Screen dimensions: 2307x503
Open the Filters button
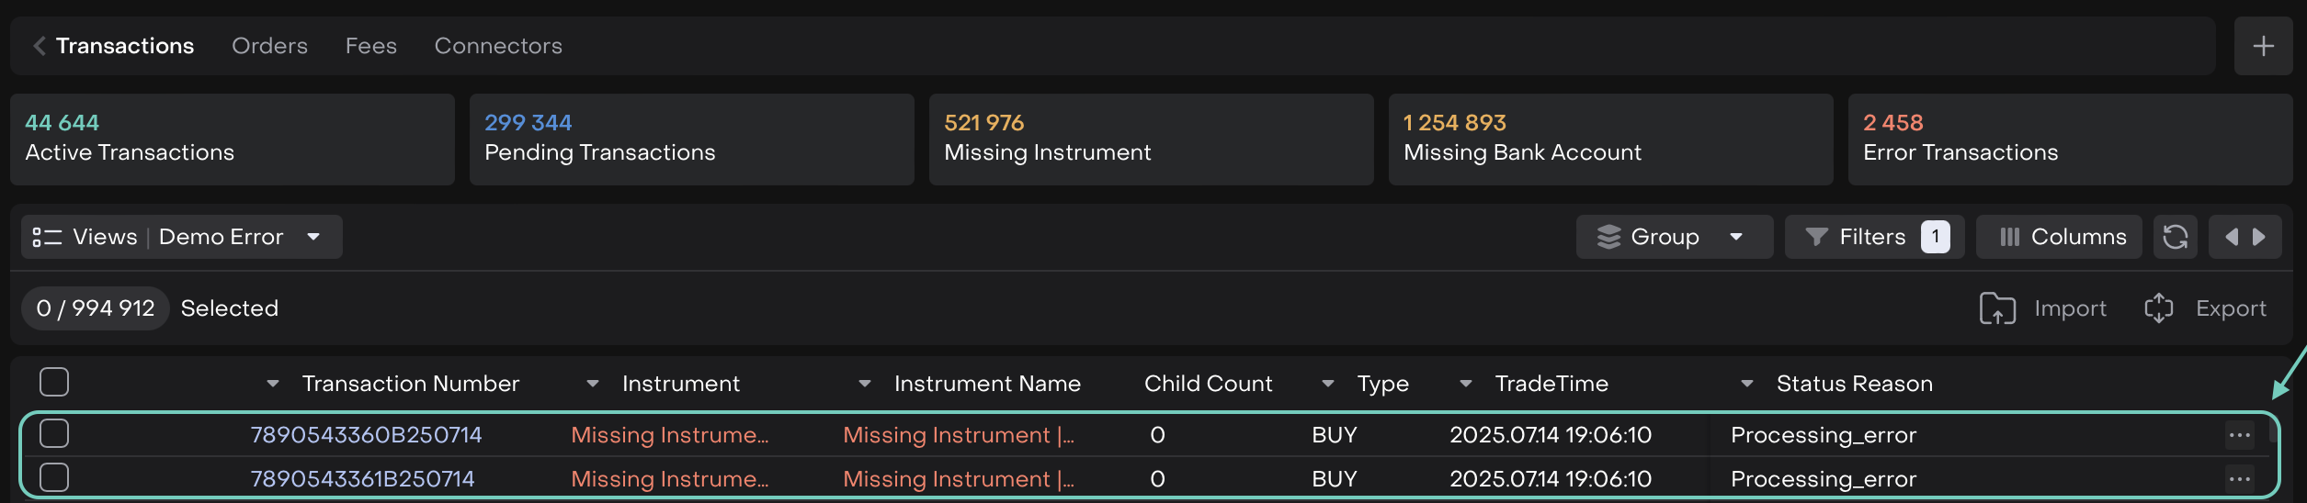click(x=1873, y=237)
